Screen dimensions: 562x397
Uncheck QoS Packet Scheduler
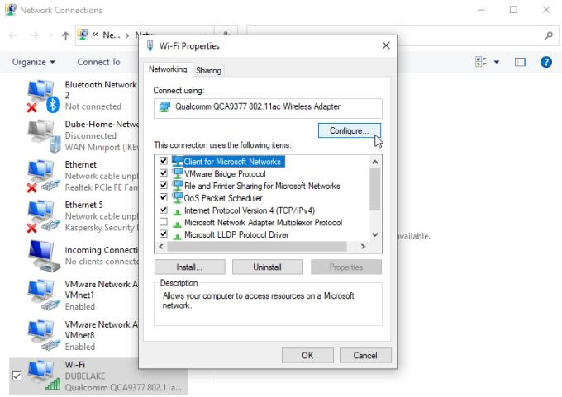(164, 197)
